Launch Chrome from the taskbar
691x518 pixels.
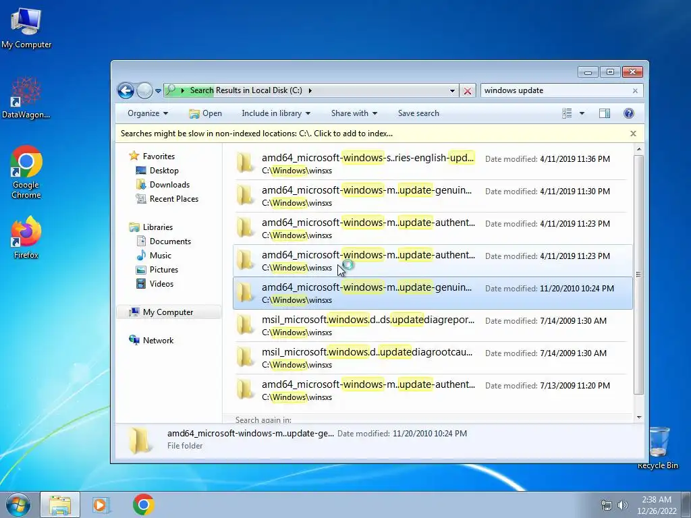[x=143, y=505]
